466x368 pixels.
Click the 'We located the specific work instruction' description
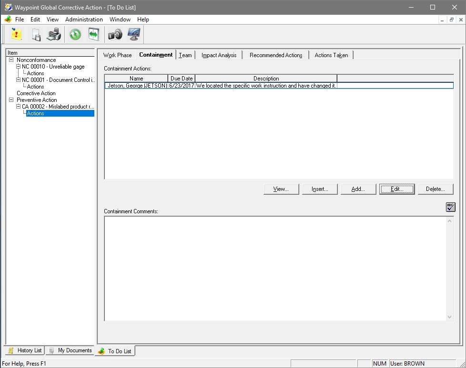[266, 86]
